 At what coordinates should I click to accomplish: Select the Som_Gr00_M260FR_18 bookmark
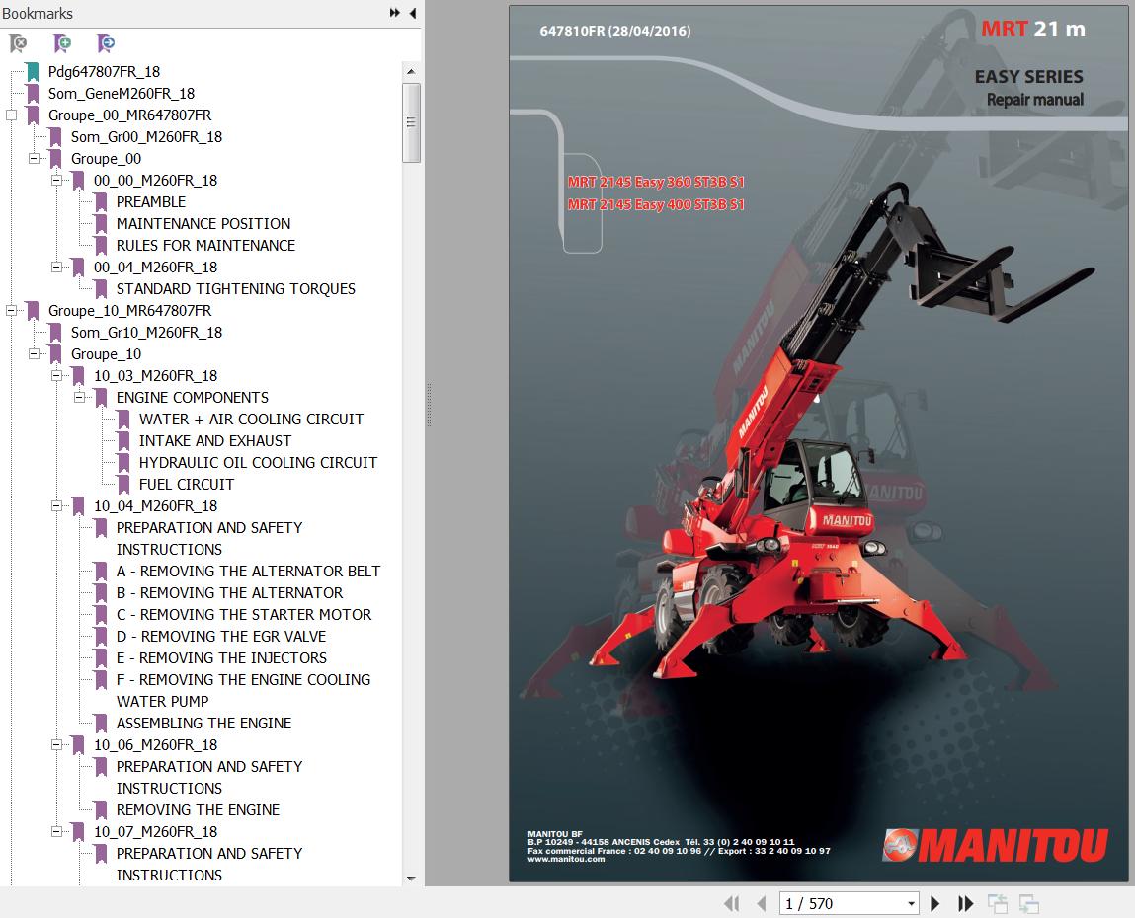(x=146, y=137)
